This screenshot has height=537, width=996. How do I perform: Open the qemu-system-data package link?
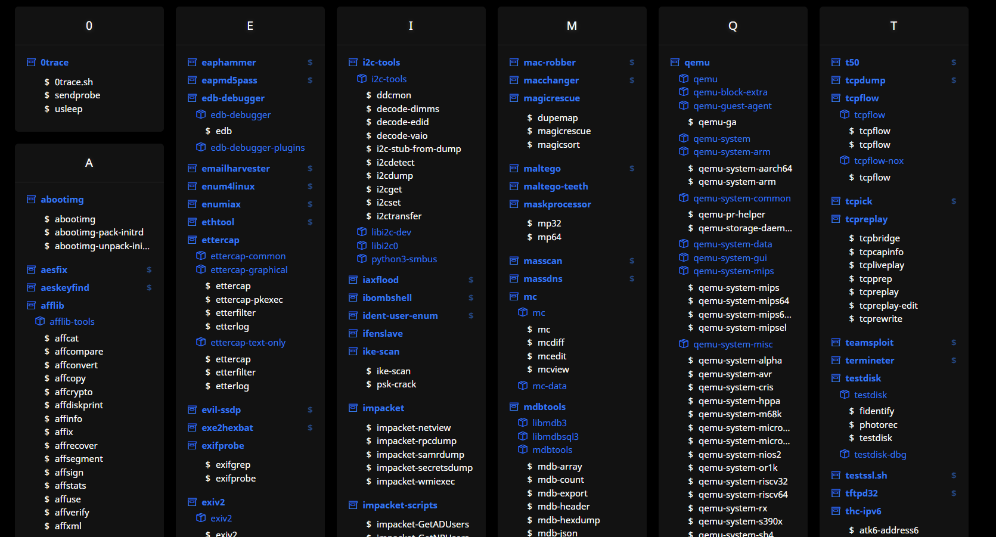pos(733,244)
